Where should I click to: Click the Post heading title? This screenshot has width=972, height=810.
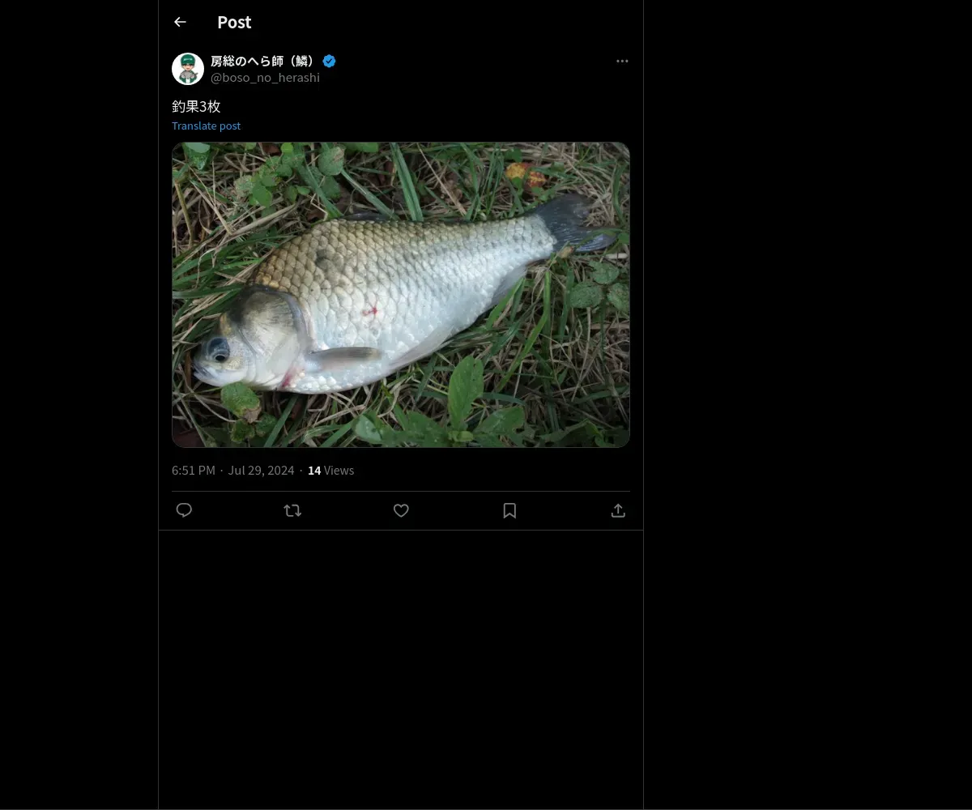(234, 23)
